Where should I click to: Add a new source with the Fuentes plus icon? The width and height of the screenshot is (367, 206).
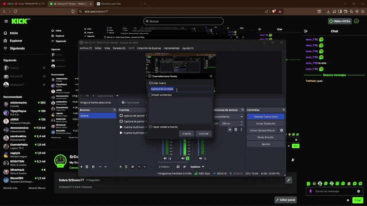[x=121, y=167]
